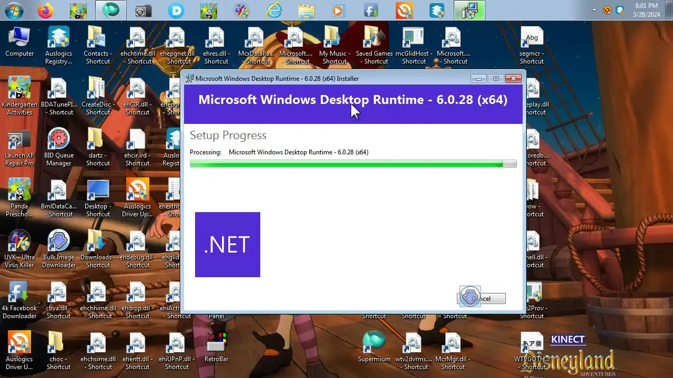Screen dimensions: 673x378
Task: Launch XP Repair Pro icon
Action: 19,146
